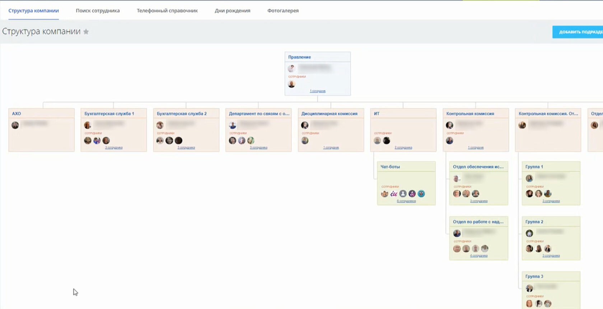Click head avatar in Контрольная комиссия card
The height and width of the screenshot is (309, 603).
coord(449,125)
